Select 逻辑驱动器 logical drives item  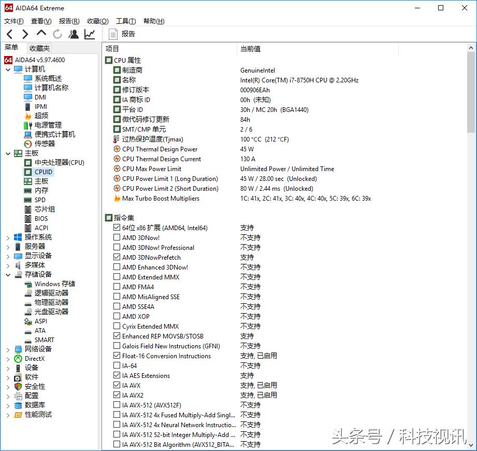51,293
